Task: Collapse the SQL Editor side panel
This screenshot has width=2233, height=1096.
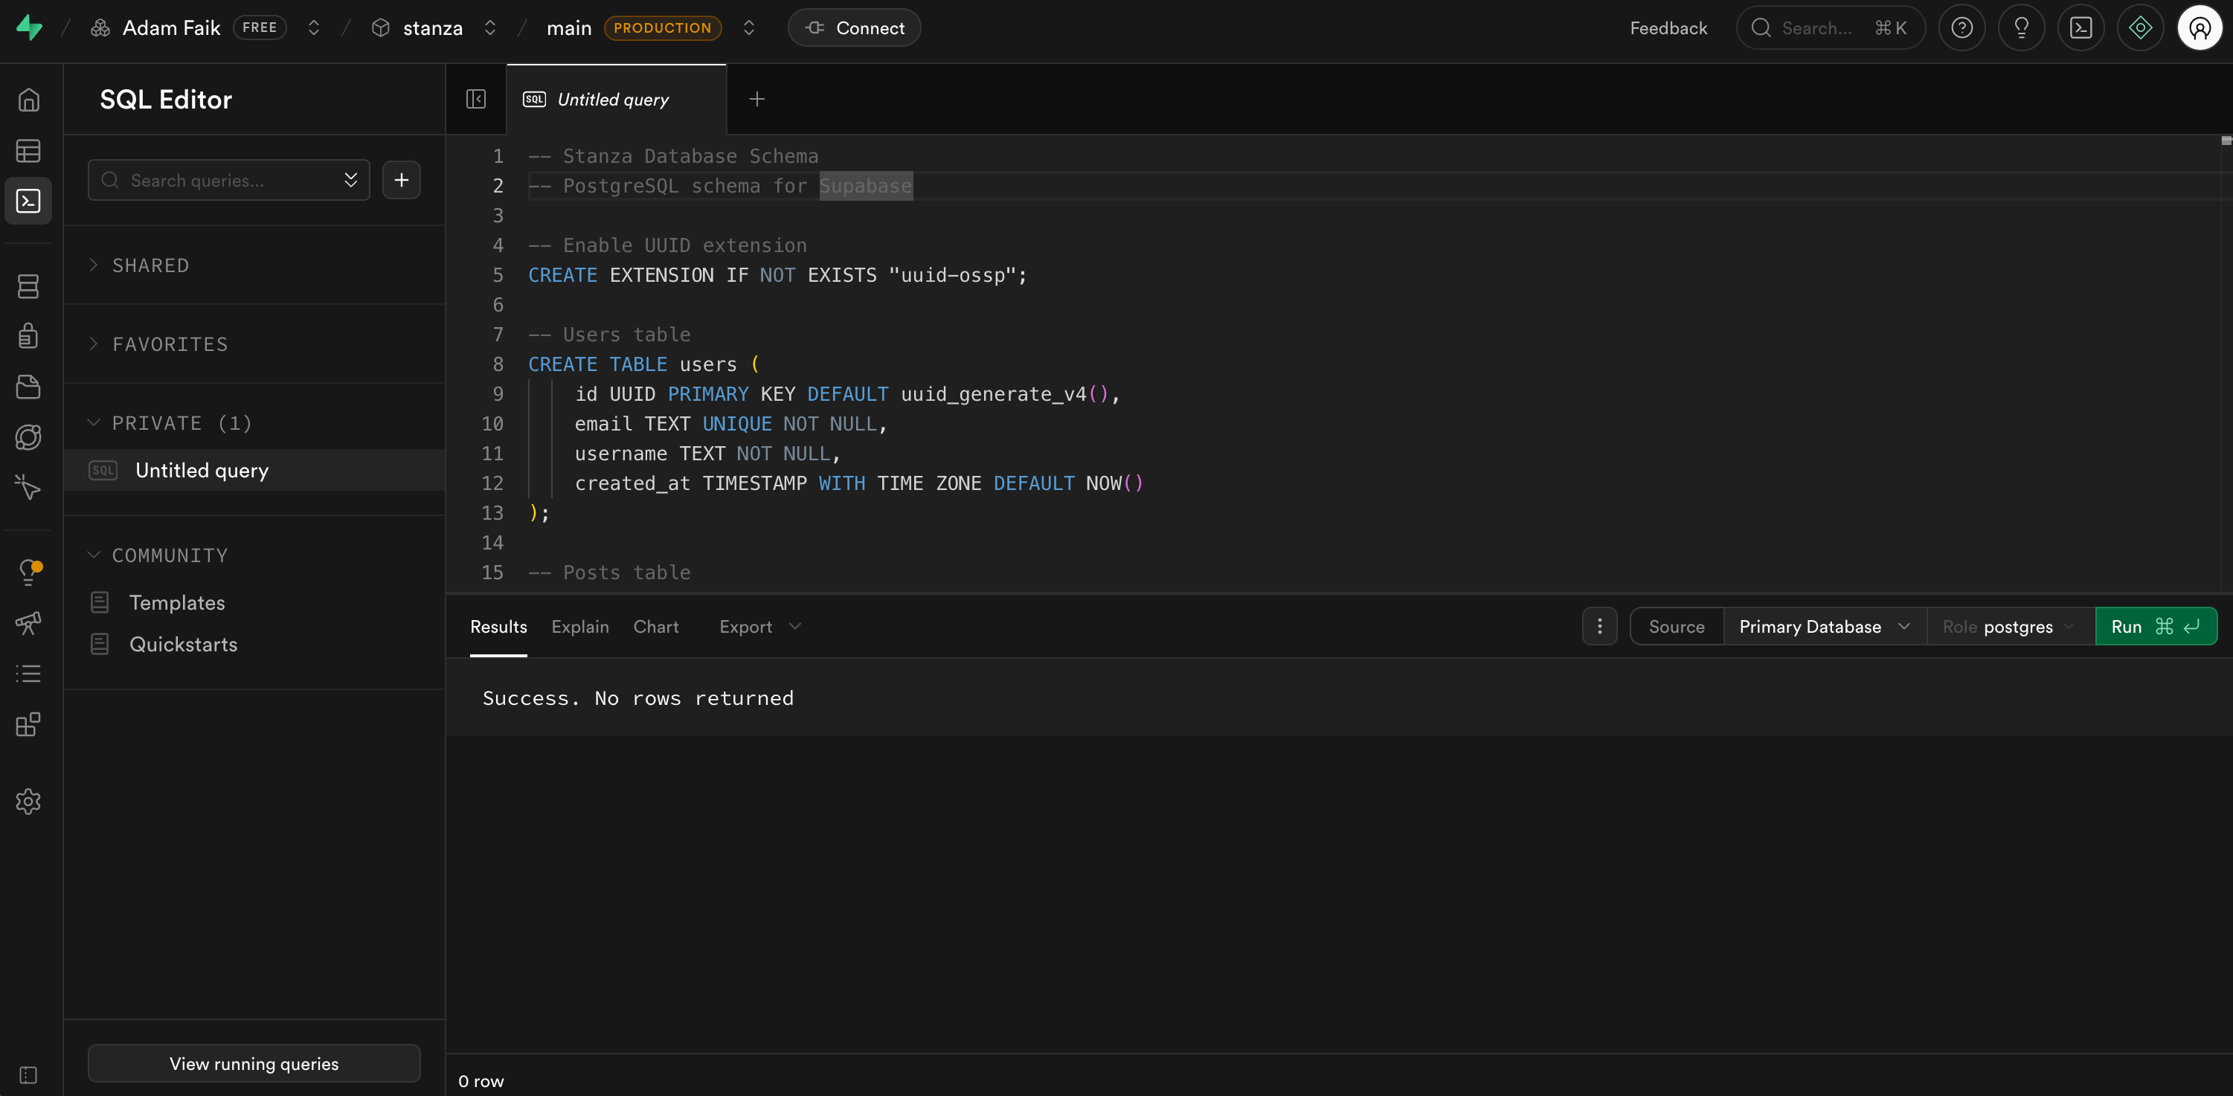Action: pyautogui.click(x=476, y=99)
